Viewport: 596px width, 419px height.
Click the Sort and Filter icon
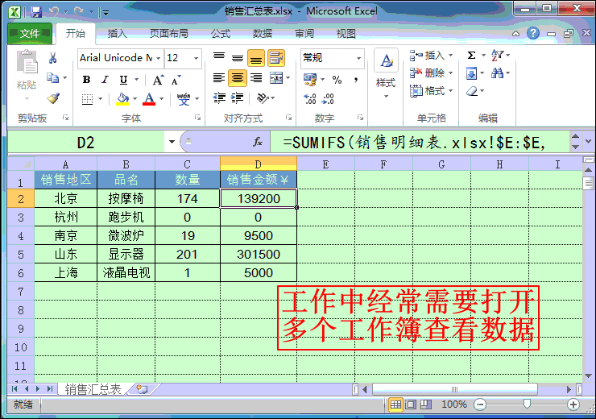[497, 56]
